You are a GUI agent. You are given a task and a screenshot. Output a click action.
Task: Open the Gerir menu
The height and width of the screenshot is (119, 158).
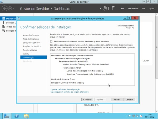(122, 8)
